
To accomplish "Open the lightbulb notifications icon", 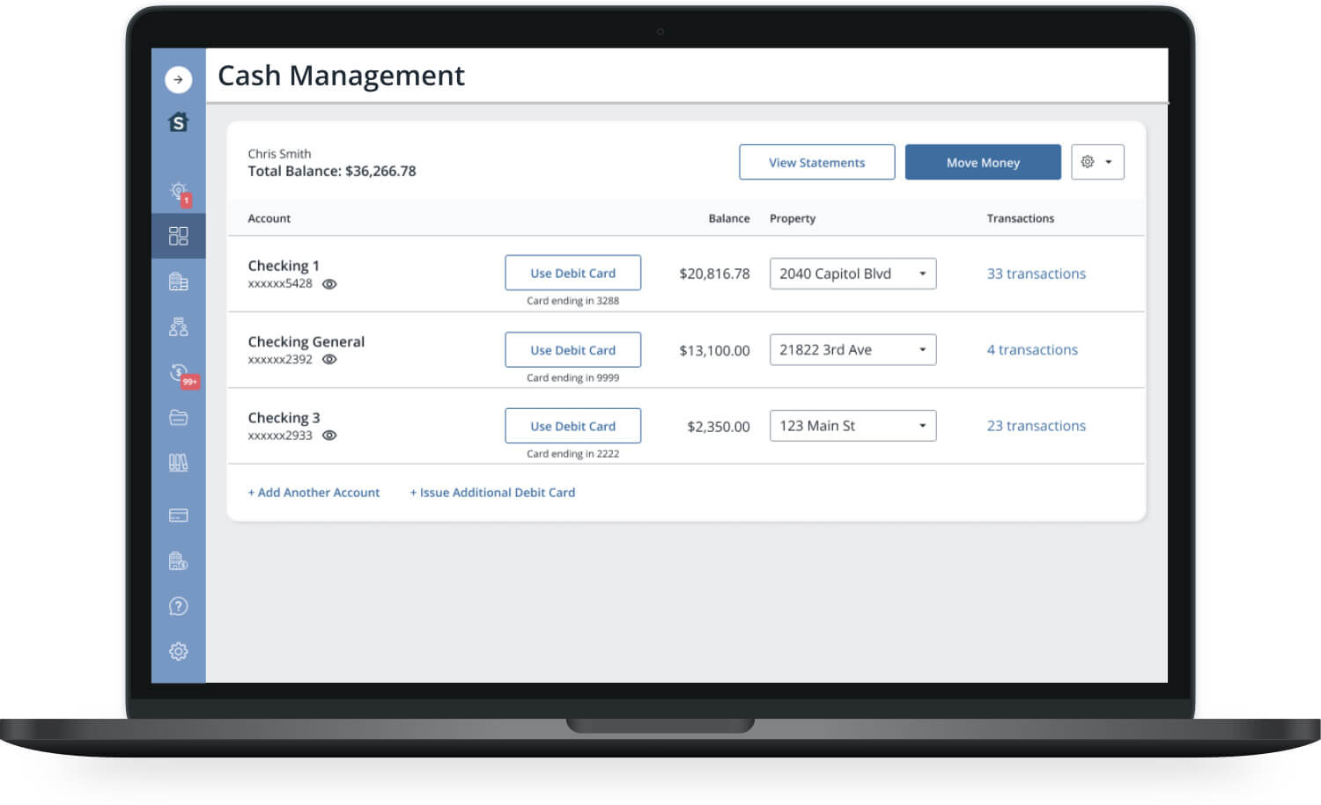I will tap(179, 191).
